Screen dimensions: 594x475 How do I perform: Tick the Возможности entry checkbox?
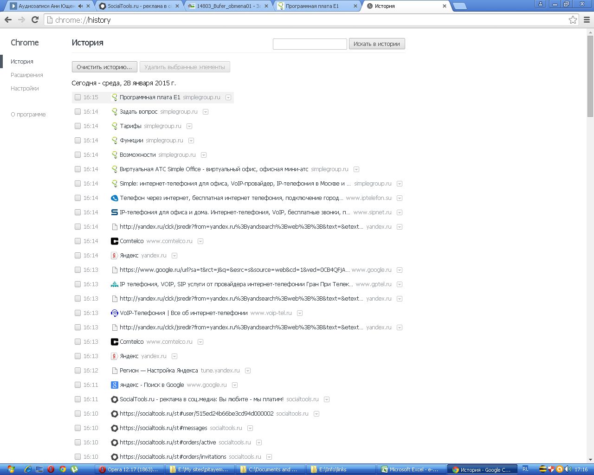(77, 155)
